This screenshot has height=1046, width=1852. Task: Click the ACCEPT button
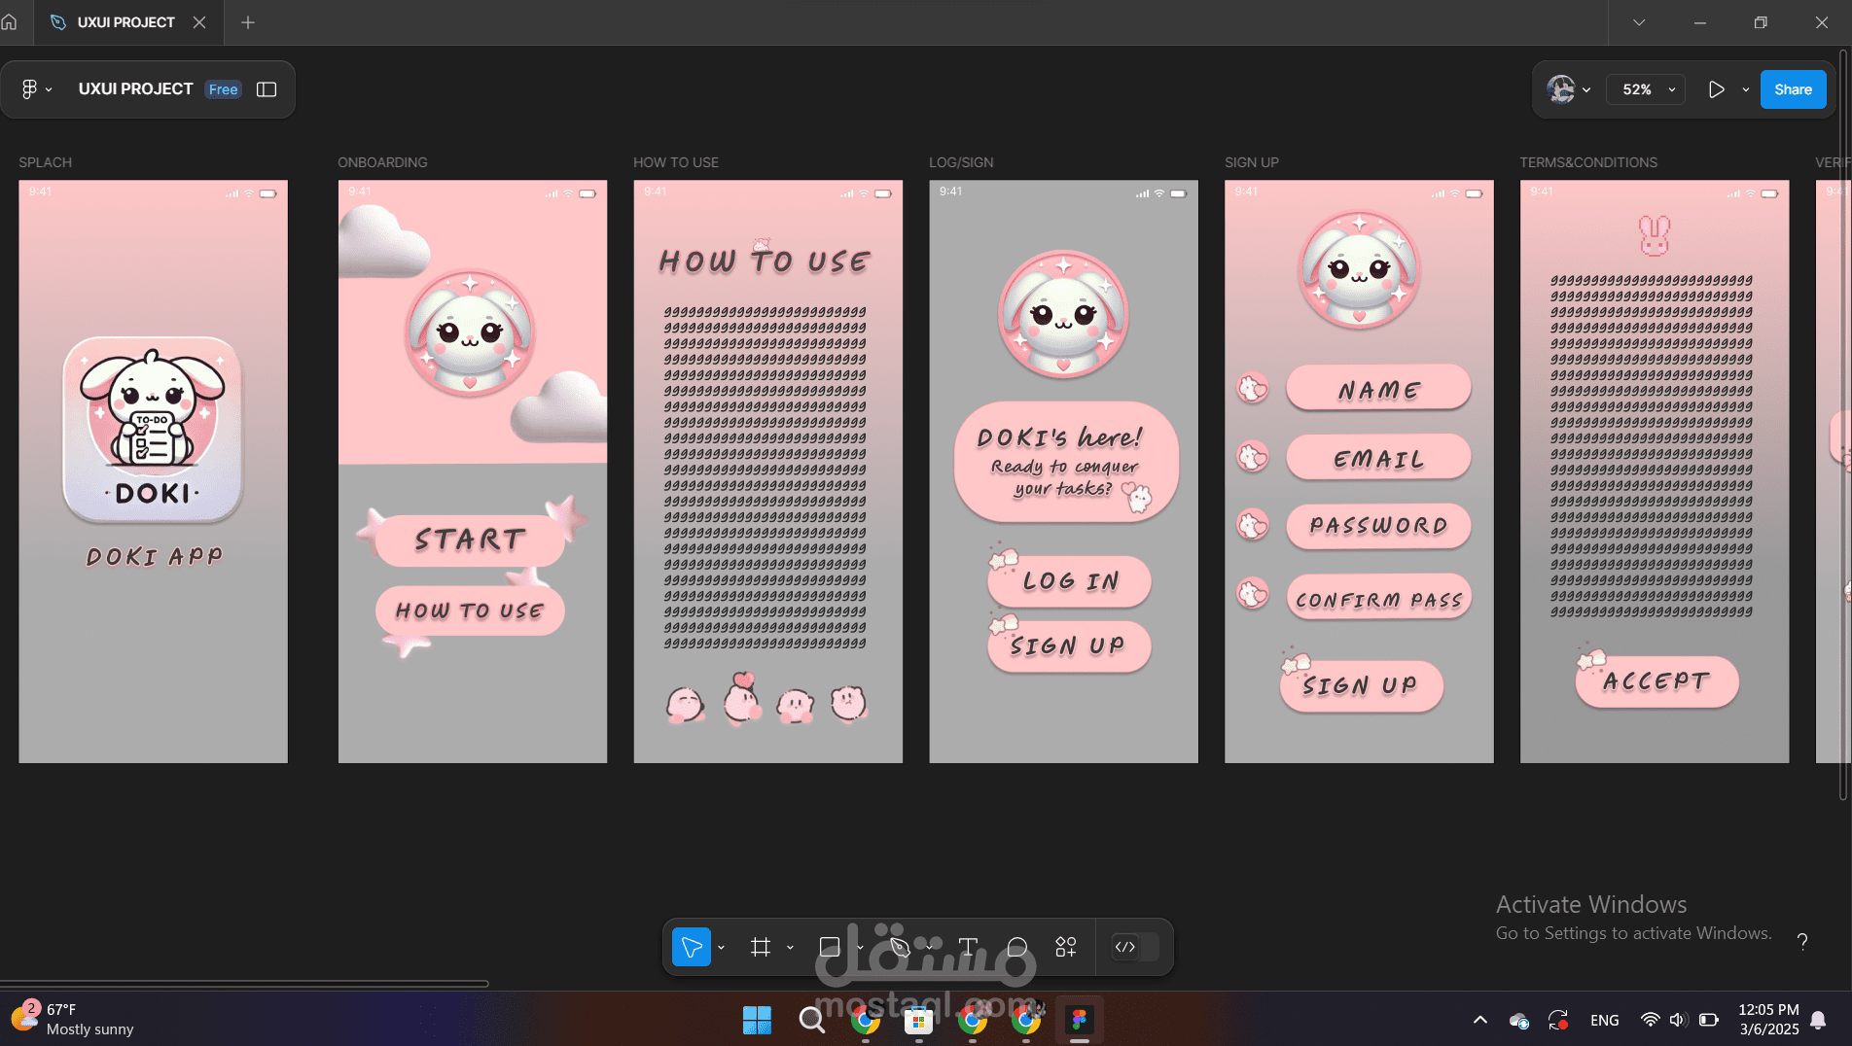1656,681
